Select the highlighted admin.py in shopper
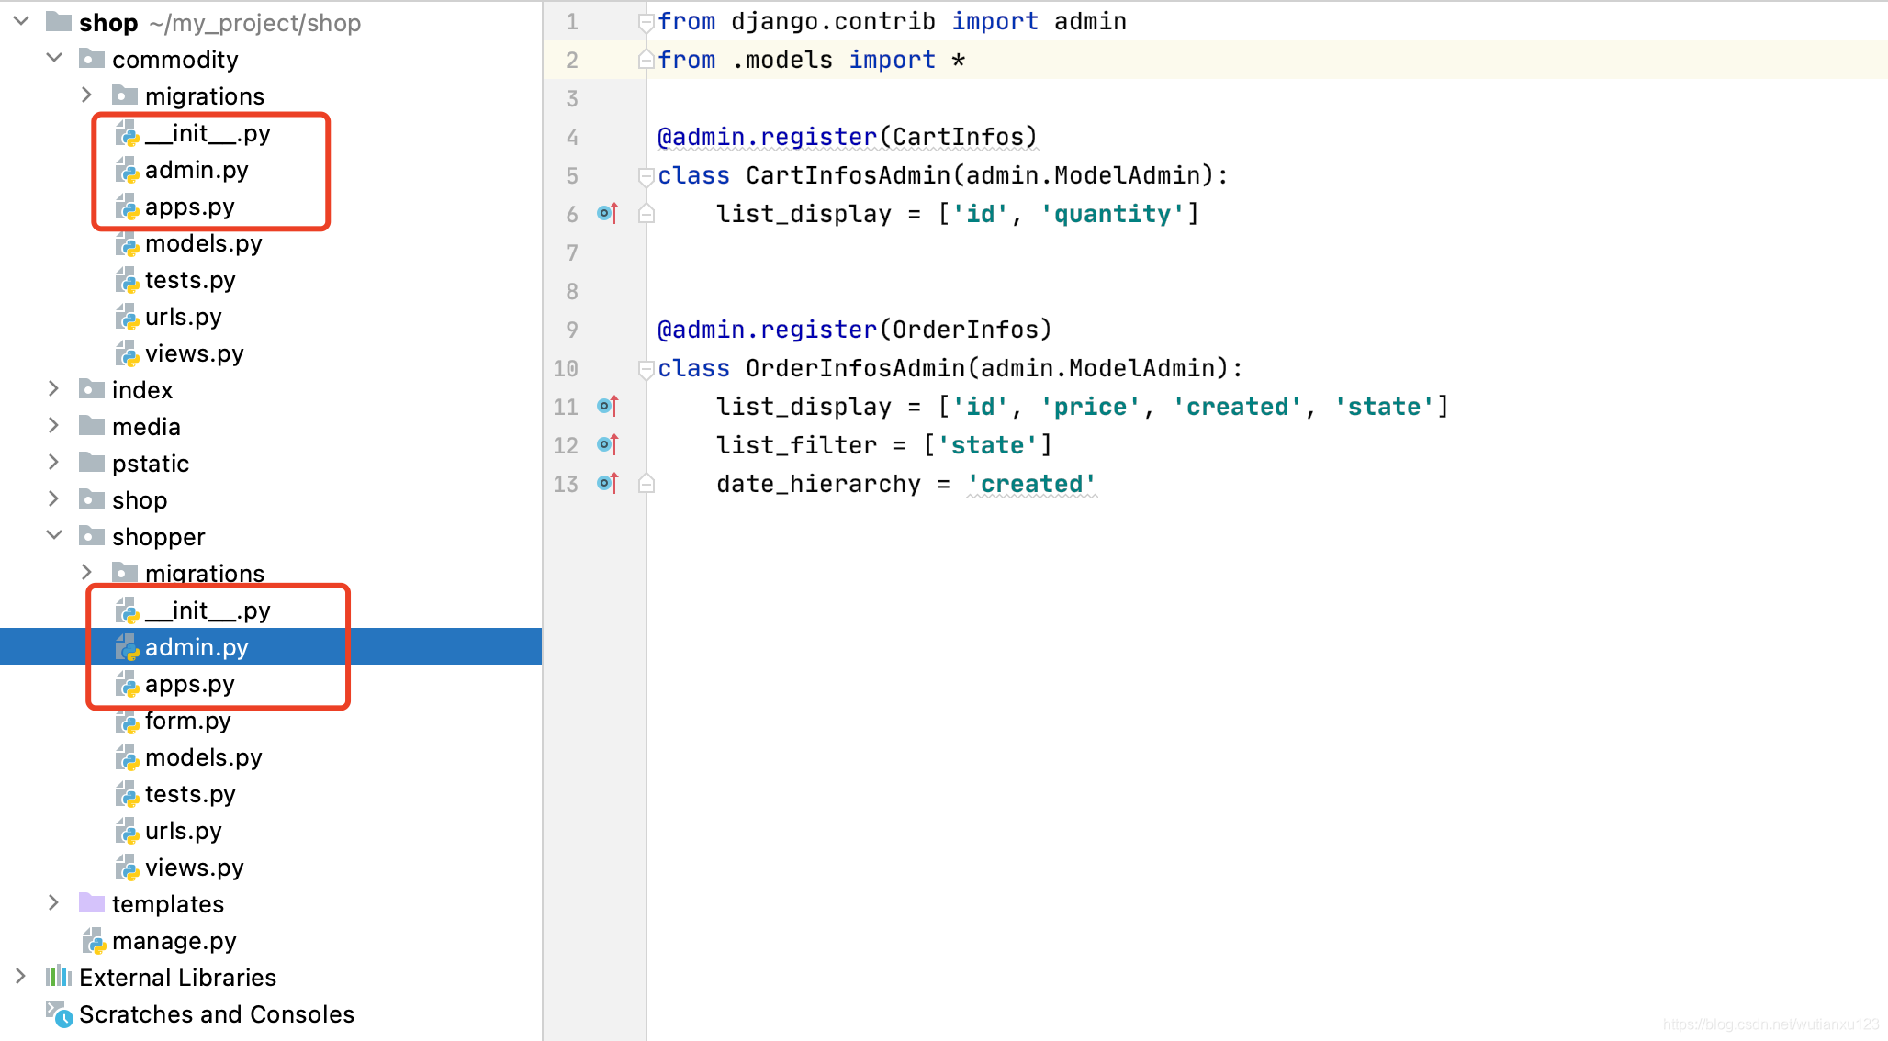Screen dimensions: 1888x1041 coord(197,647)
